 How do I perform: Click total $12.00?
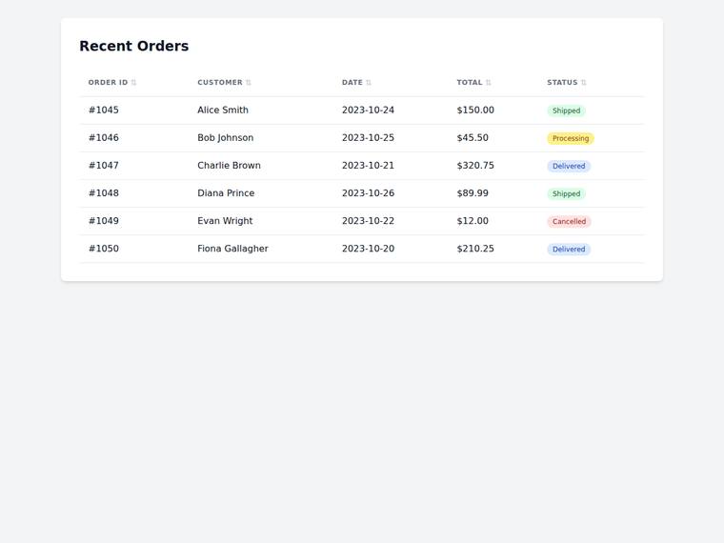[473, 221]
